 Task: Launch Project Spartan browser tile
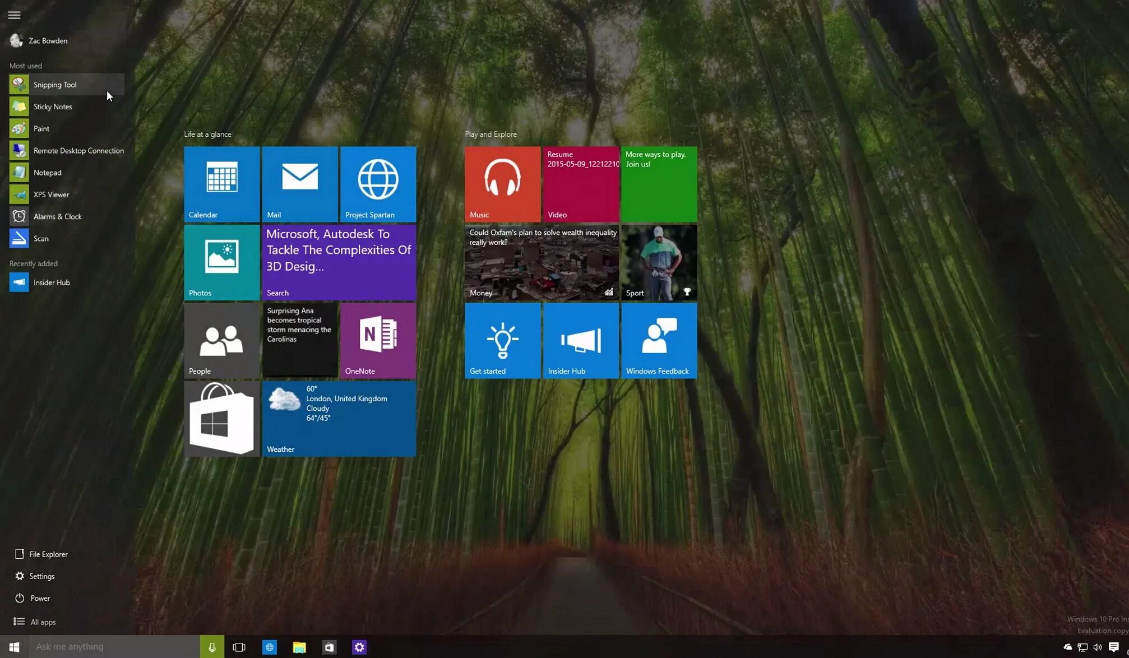click(378, 184)
